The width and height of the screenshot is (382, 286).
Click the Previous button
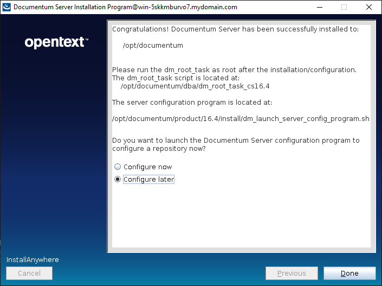coord(291,274)
